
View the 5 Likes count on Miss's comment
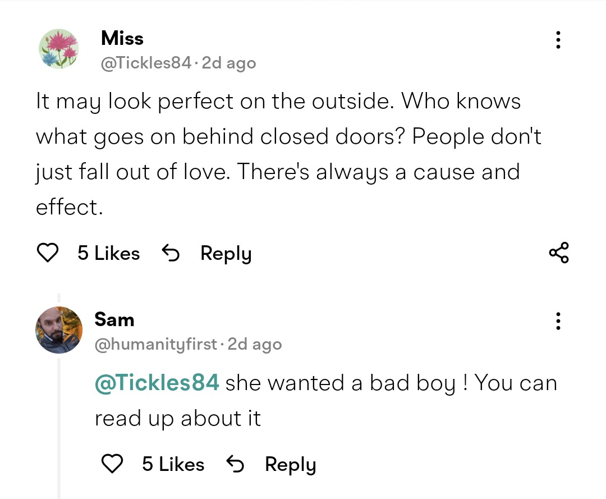pyautogui.click(x=108, y=254)
